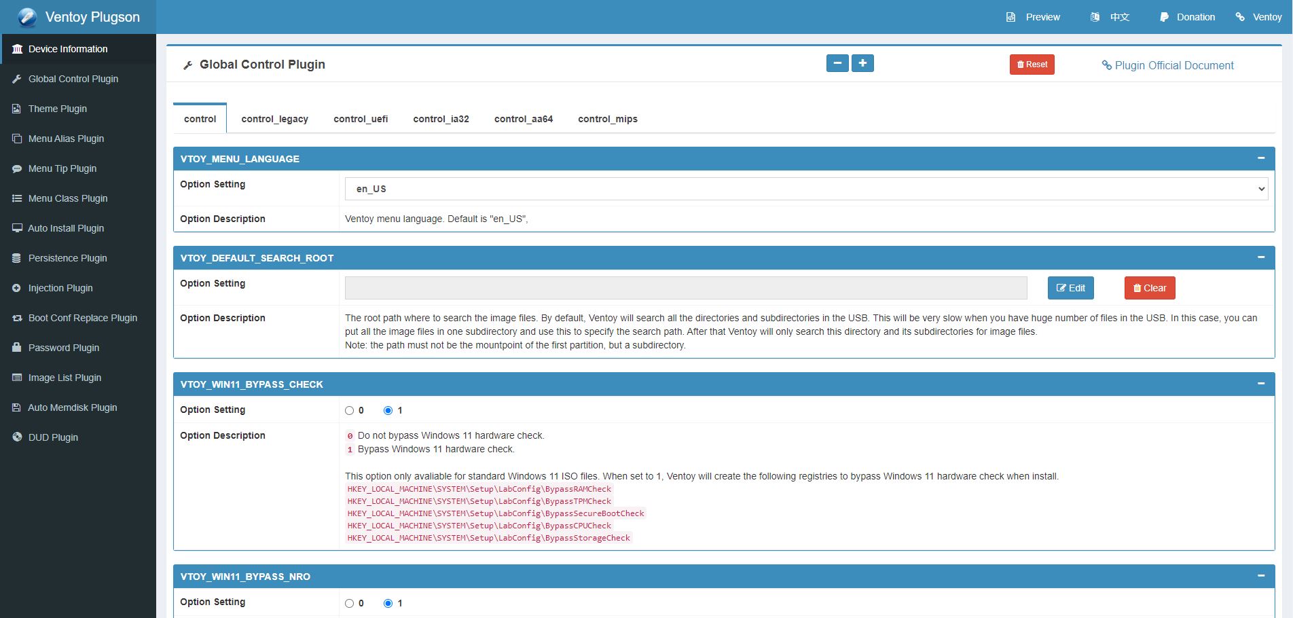Click the Menu Class Plugin list icon
Screen dimensions: 1293x618
pos(17,198)
